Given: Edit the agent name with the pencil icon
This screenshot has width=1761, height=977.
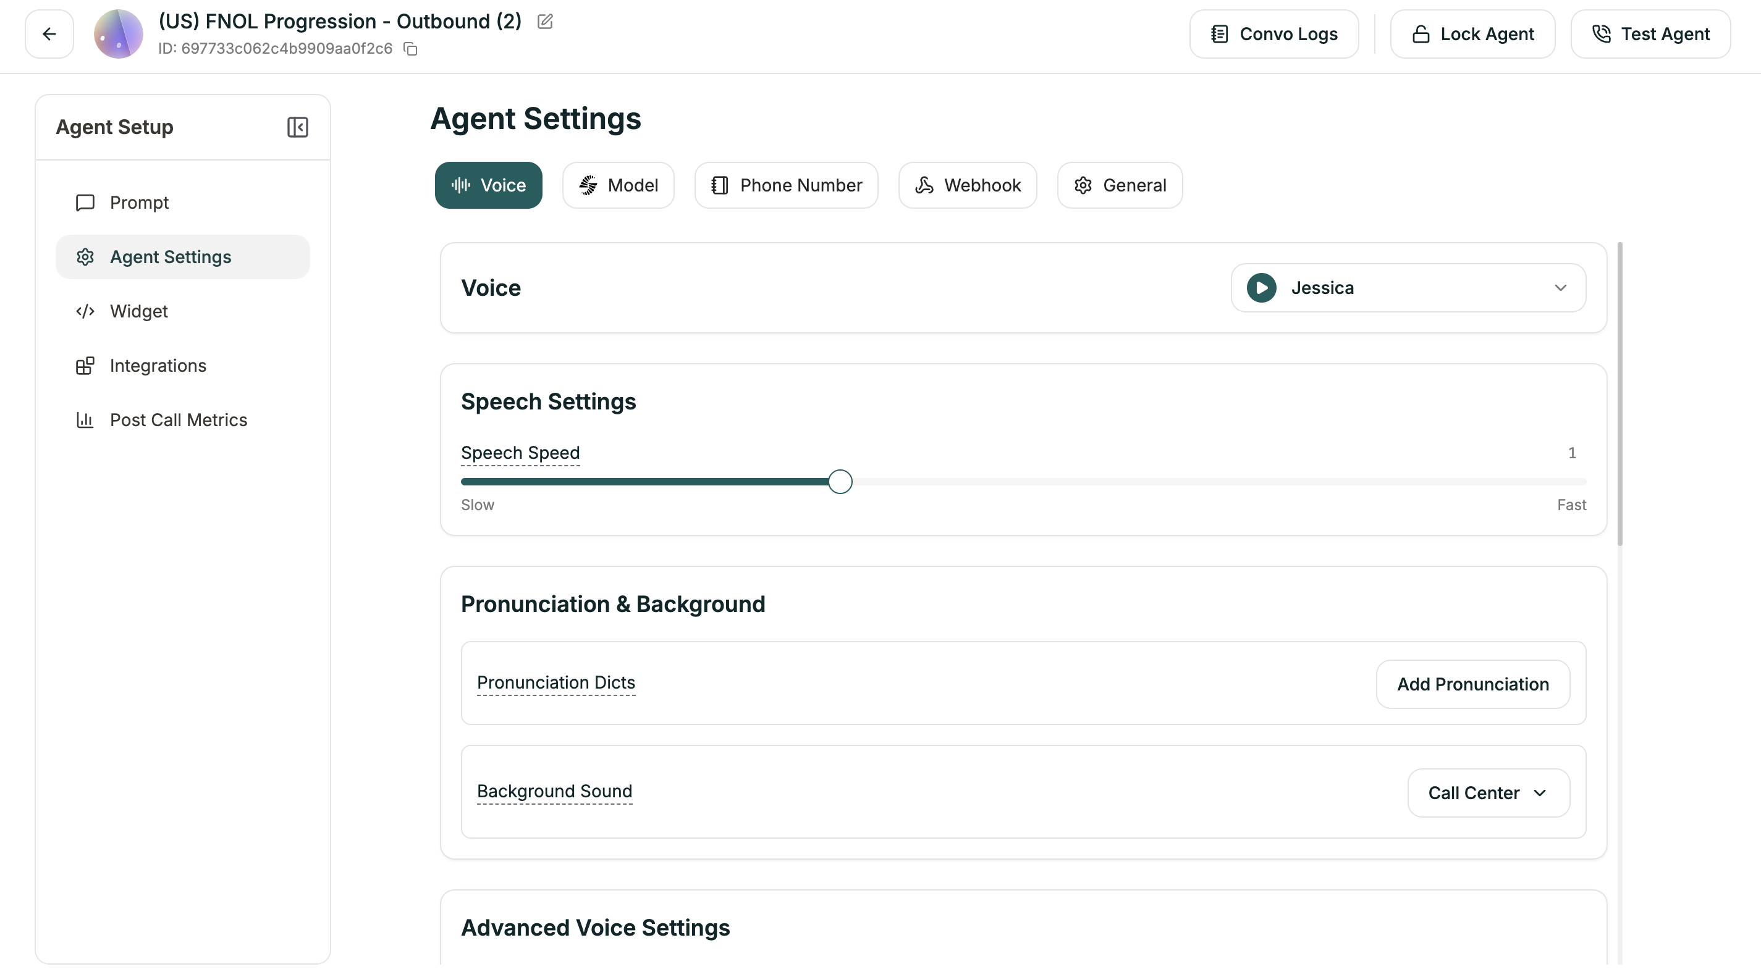Looking at the screenshot, I should coord(544,21).
